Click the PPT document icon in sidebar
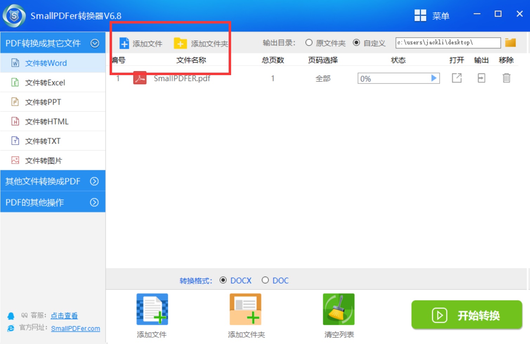The width and height of the screenshot is (530, 344). [15, 102]
